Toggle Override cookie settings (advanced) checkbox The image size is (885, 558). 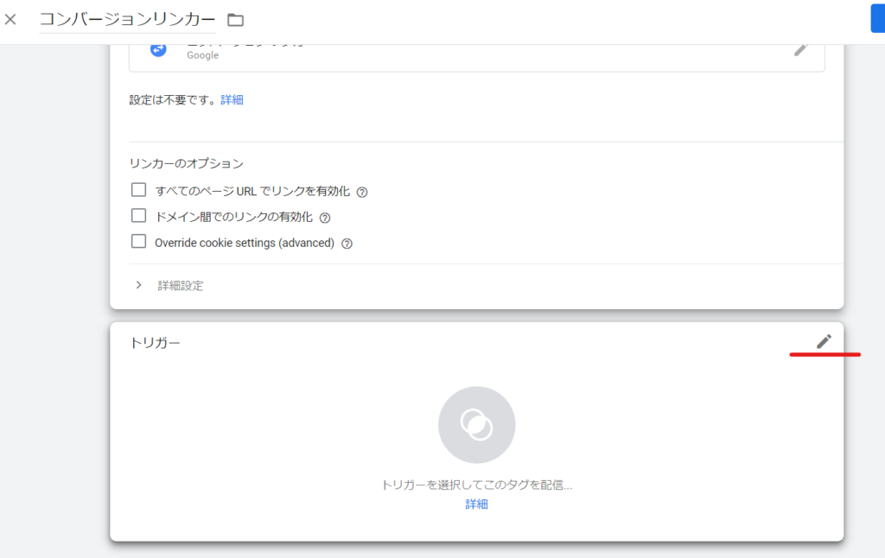pyautogui.click(x=138, y=242)
